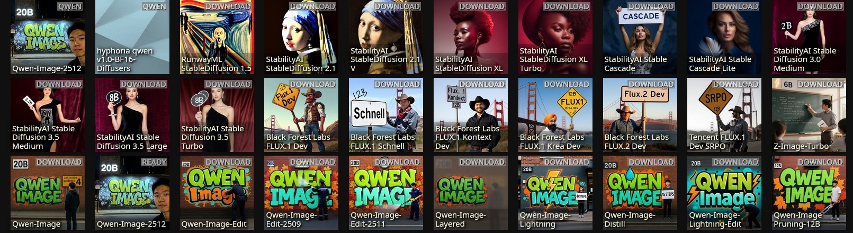The image size is (853, 233).
Task: Select the hyphoria qwen v1.0-BF16-Diffusers tile
Action: 132,37
